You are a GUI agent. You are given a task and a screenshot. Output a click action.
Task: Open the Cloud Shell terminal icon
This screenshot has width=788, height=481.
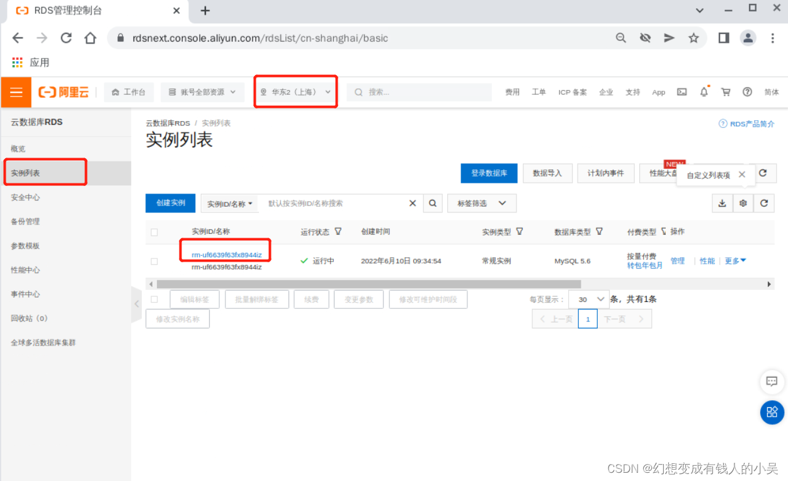coord(682,91)
